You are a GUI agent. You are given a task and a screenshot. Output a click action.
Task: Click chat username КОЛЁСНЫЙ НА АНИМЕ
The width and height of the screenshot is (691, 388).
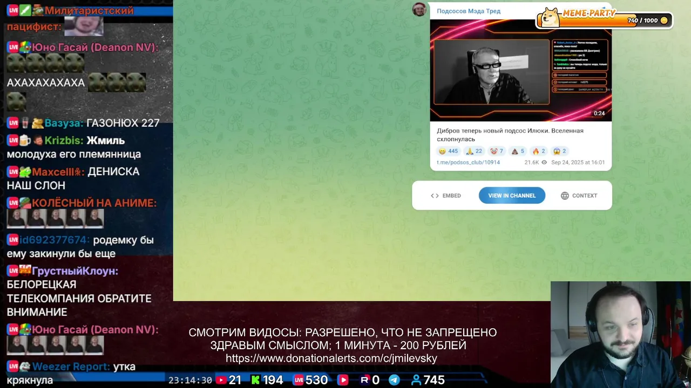(x=94, y=203)
